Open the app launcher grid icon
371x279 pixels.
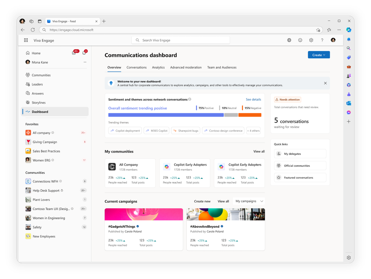pos(26,40)
